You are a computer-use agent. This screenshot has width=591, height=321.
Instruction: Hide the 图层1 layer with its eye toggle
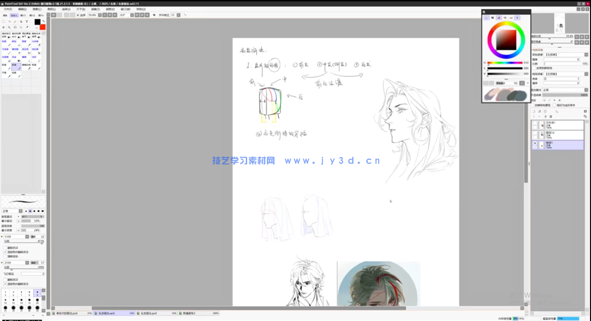pyautogui.click(x=535, y=144)
